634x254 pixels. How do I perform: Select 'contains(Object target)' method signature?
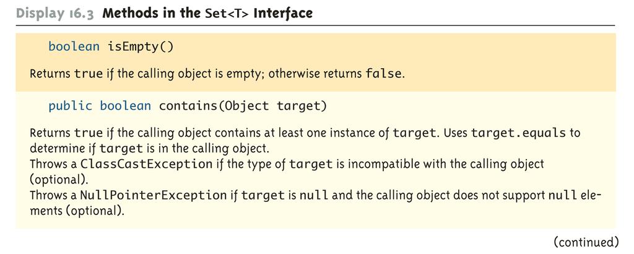[x=243, y=106]
